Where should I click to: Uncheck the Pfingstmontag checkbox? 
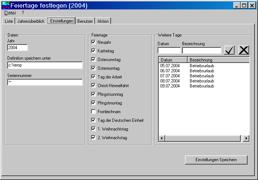click(93, 103)
